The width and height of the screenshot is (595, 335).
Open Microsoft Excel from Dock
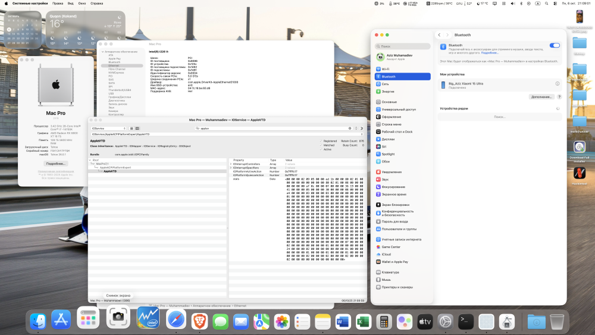(x=363, y=322)
